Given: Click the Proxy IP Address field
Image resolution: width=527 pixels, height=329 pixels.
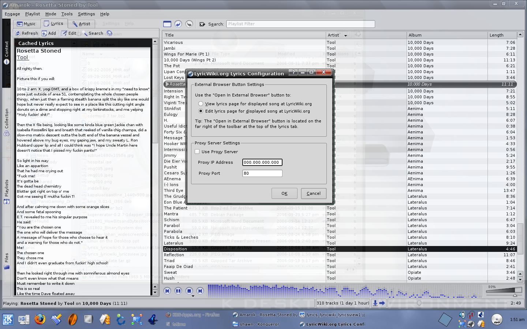Looking at the screenshot, I should 262,162.
